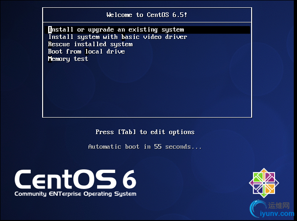297x221 pixels.
Task: Click the large CentOS 6 wordmark
Action: pos(75,179)
